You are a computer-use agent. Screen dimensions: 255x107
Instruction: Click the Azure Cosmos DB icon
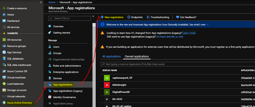pos(4,71)
